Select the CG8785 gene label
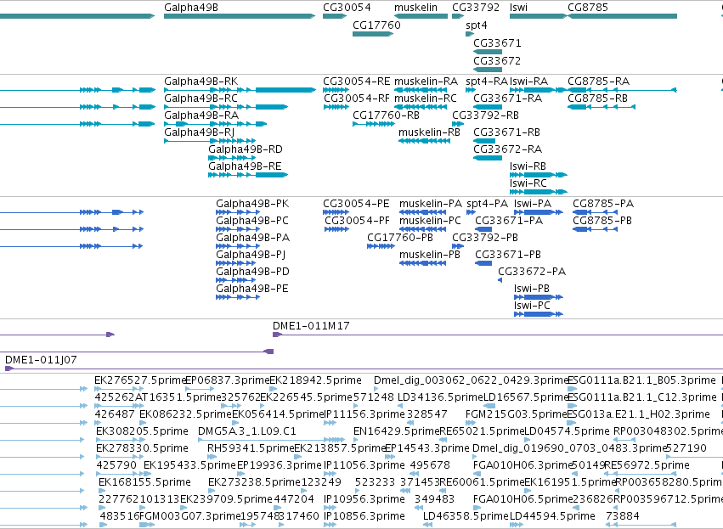This screenshot has height=529, width=723. pyautogui.click(x=588, y=8)
